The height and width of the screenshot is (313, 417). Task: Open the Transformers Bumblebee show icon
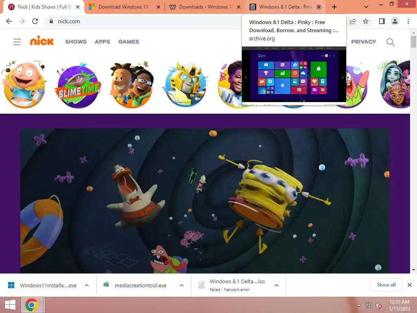pyautogui.click(x=186, y=85)
